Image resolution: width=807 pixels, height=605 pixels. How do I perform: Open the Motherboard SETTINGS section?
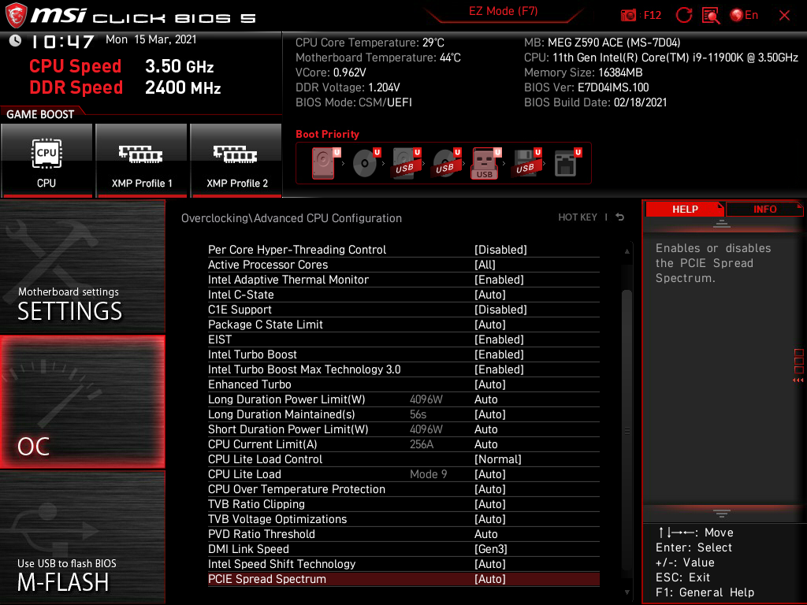(x=82, y=267)
